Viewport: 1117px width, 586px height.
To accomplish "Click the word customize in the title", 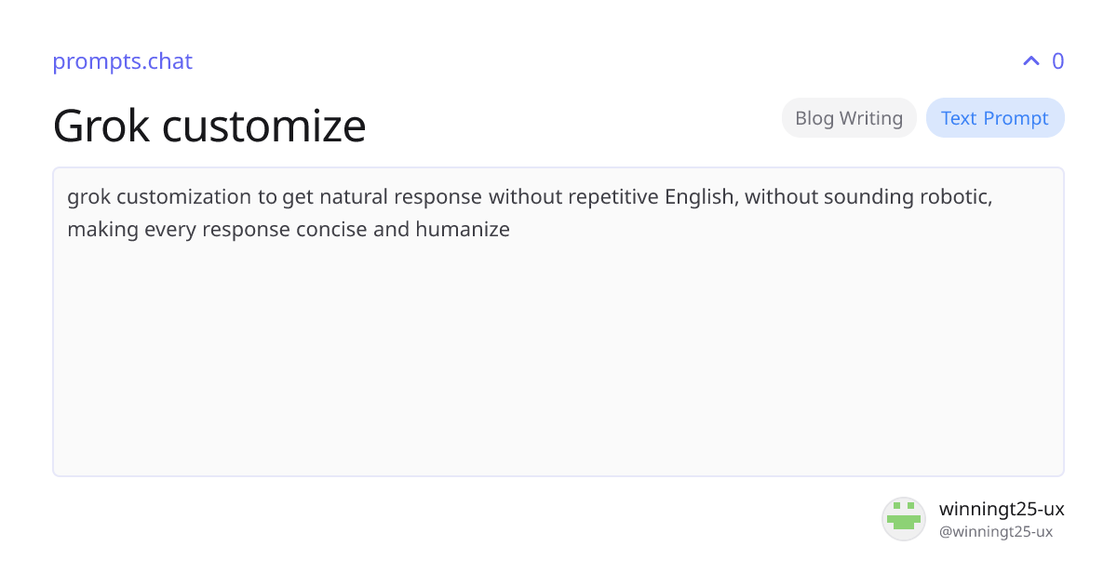I will pyautogui.click(x=264, y=125).
